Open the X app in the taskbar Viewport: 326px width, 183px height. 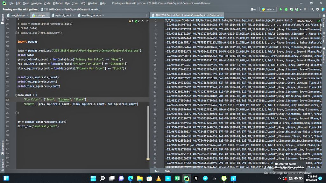tap(196, 178)
